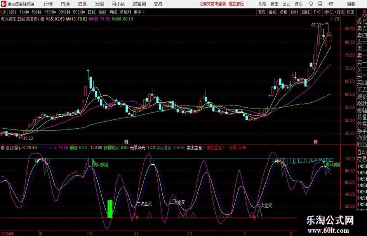Viewport: 367px width, 236px height.
Task: Switch to 周线 weekly chart
Action: 103,12
